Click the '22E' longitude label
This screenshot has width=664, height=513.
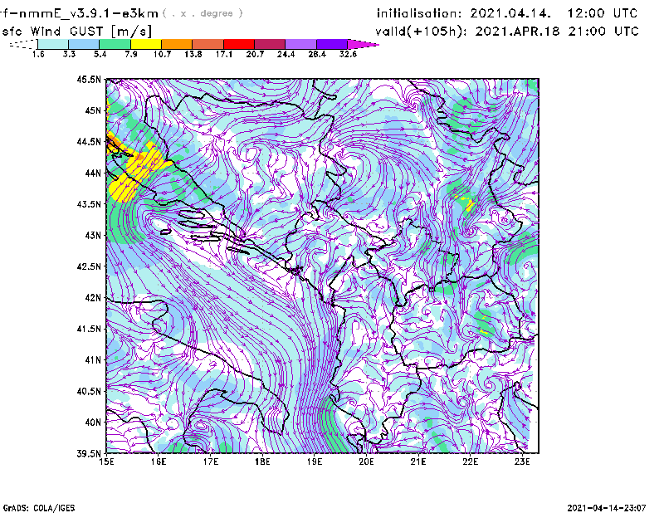pyautogui.click(x=470, y=462)
